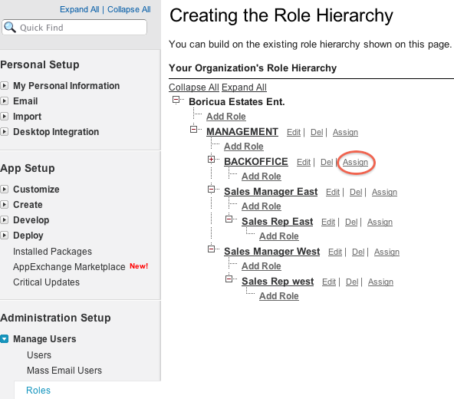Collapse the Sales Rep East node
Screen dimensions: 454x399
229,219
